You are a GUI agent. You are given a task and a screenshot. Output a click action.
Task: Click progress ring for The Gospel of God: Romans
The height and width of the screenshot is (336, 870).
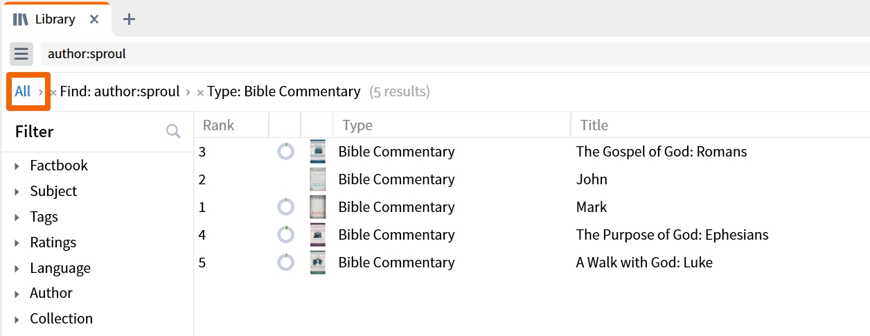tap(285, 152)
